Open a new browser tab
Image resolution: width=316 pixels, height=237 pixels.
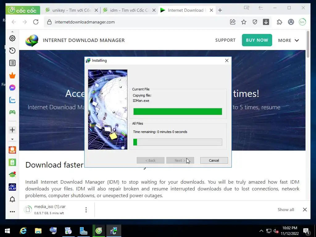click(x=220, y=10)
